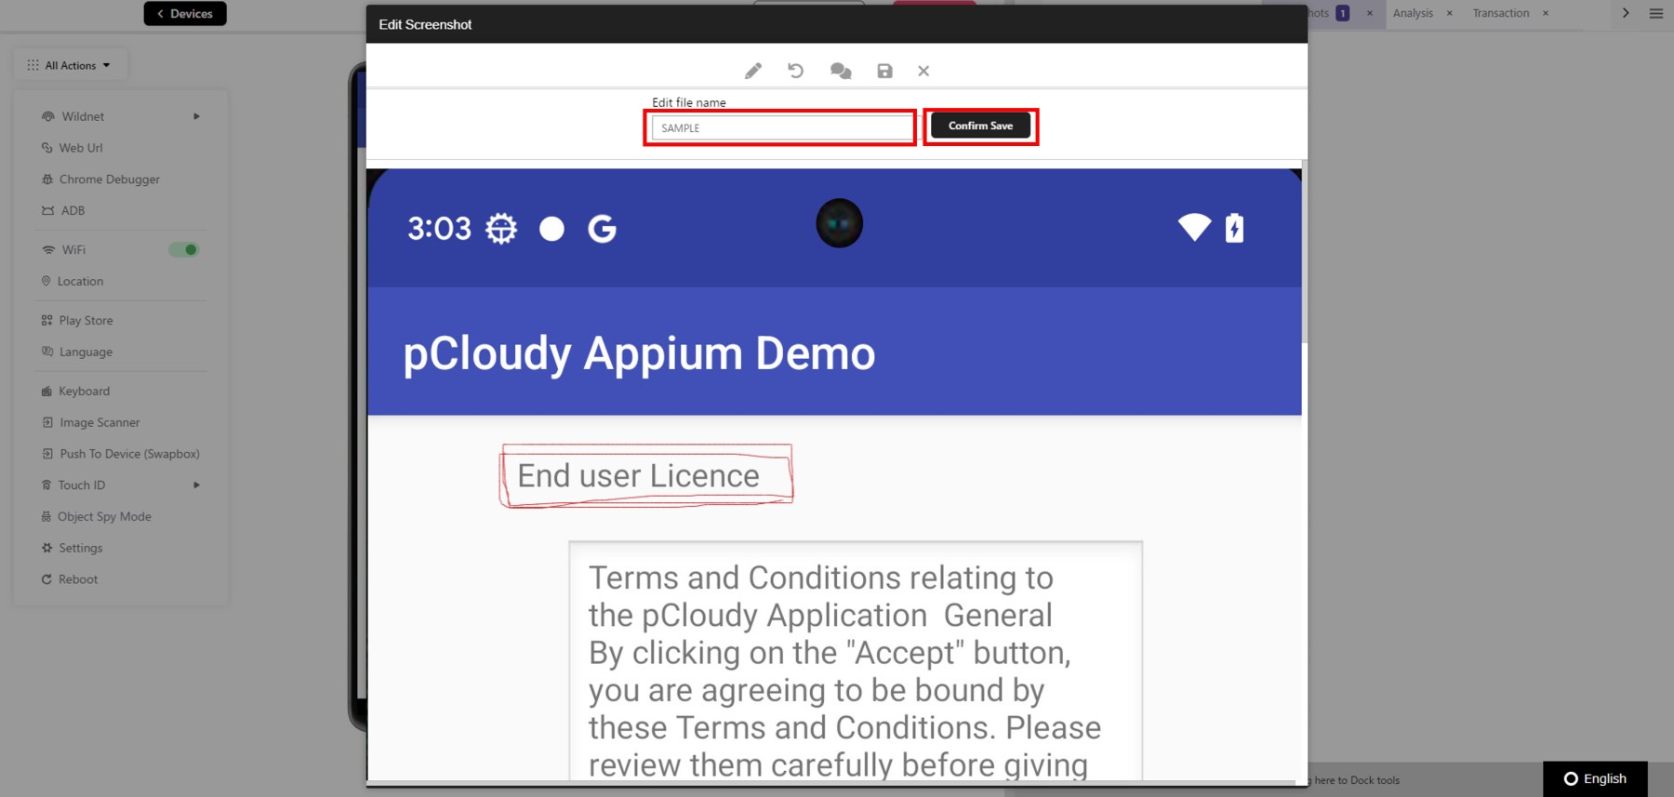Viewport: 1674px width, 797px height.
Task: Go back to Devices
Action: [x=185, y=13]
